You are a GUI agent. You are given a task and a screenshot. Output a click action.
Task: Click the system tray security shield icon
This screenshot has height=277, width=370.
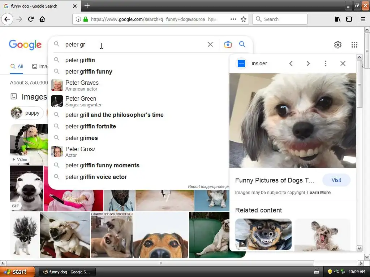point(330,272)
